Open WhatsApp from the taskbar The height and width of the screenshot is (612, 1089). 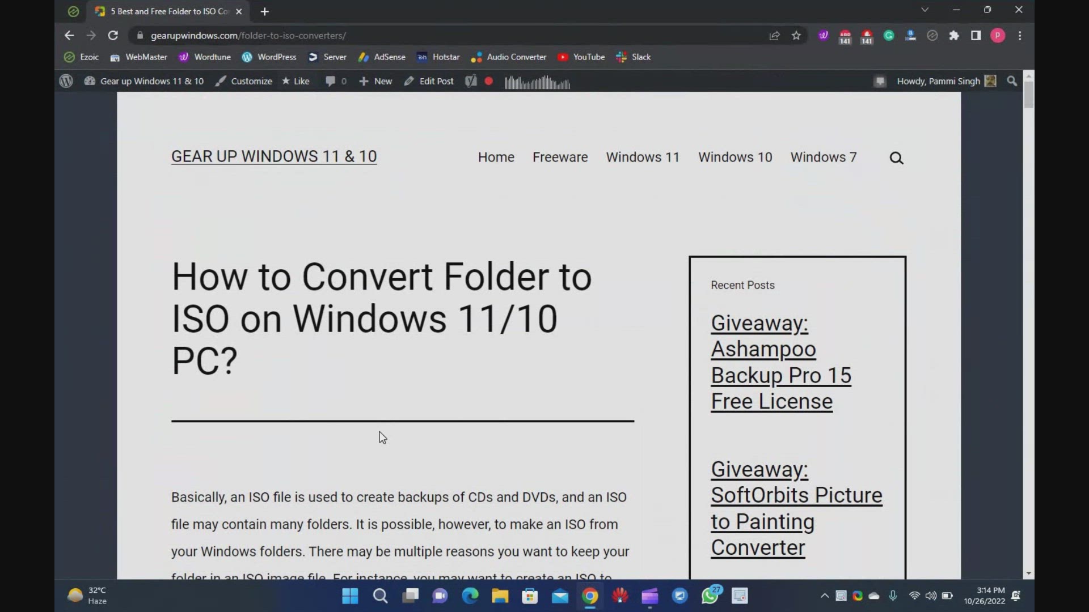point(710,596)
